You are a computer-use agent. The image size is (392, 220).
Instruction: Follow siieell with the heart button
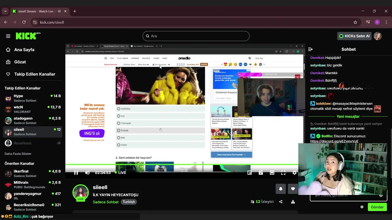293,189
